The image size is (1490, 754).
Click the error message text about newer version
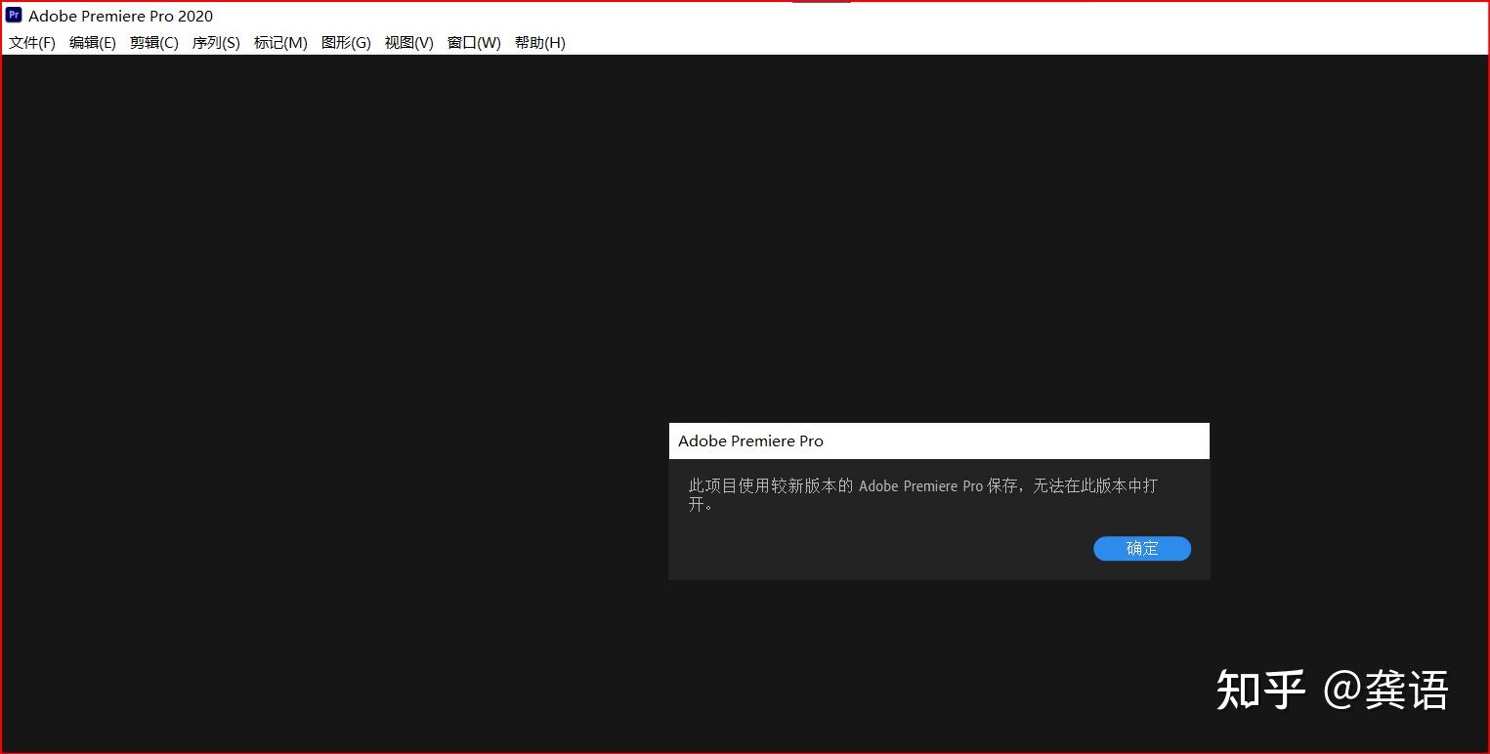pyautogui.click(x=923, y=494)
